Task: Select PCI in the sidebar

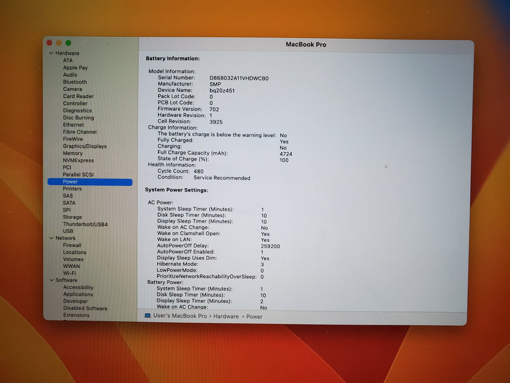Action: point(67,167)
